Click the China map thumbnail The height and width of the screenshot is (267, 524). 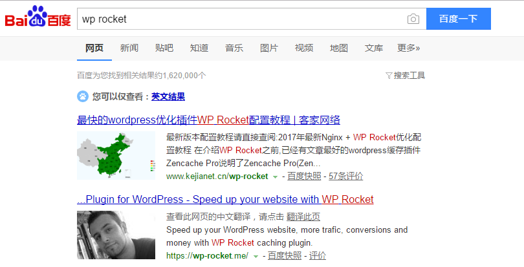pos(116,155)
